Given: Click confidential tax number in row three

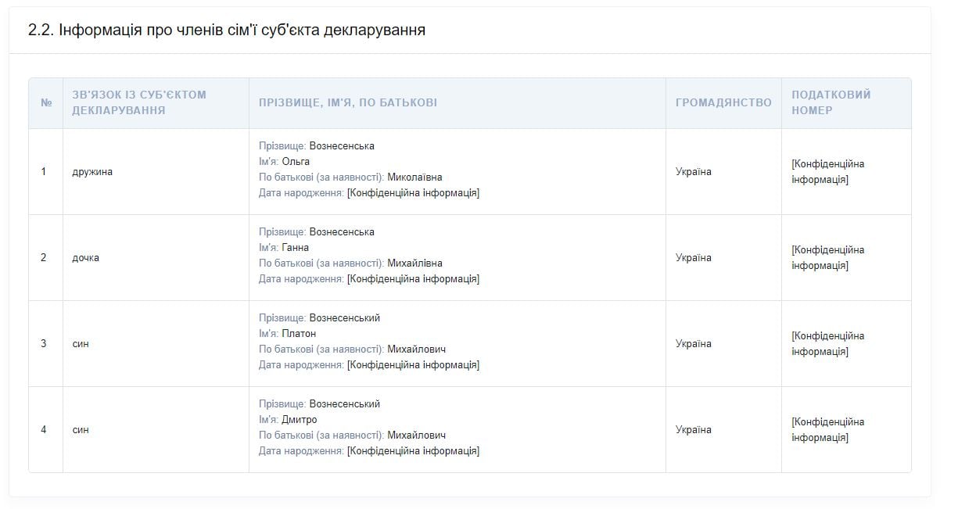Looking at the screenshot, I should tap(827, 344).
